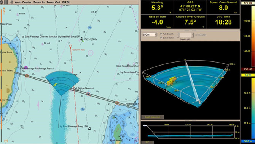This screenshot has width=255, height=144.
Task: Click the squelch slider right arrow
Action: pos(193,34)
